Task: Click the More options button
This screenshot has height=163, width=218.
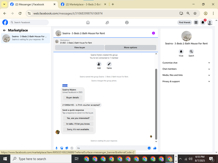Action: coord(130,47)
